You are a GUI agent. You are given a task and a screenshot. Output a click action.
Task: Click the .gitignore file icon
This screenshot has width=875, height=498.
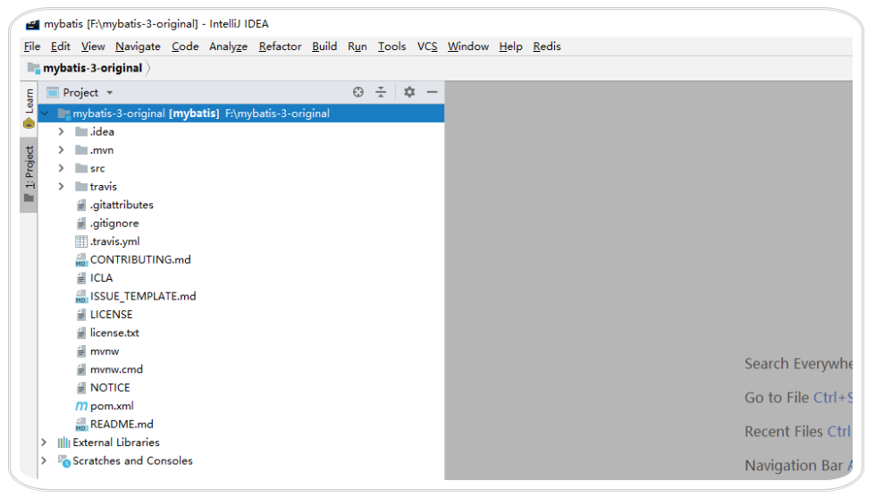pos(81,224)
